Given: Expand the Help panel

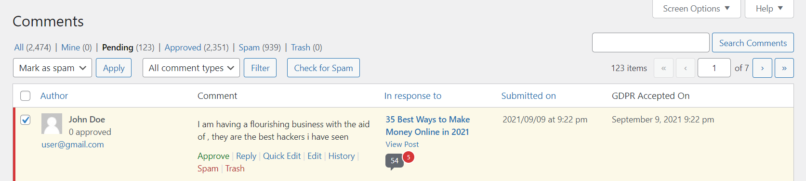Looking at the screenshot, I should pos(769,9).
